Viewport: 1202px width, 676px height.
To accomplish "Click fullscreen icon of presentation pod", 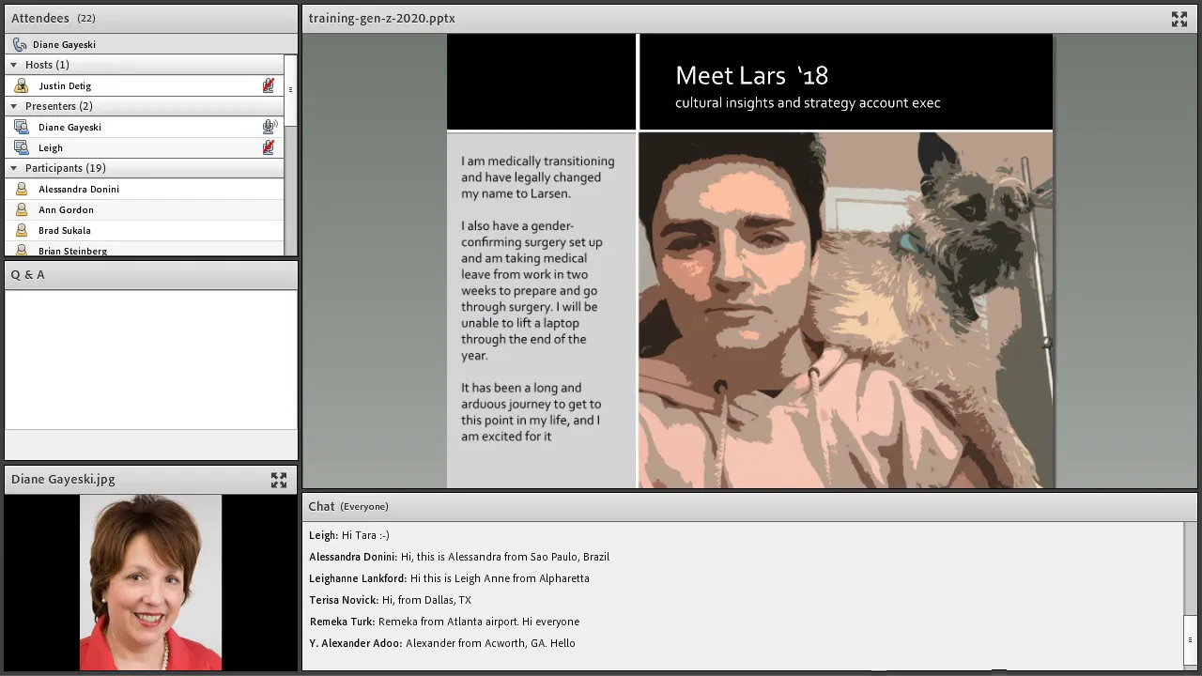I will tap(1179, 19).
